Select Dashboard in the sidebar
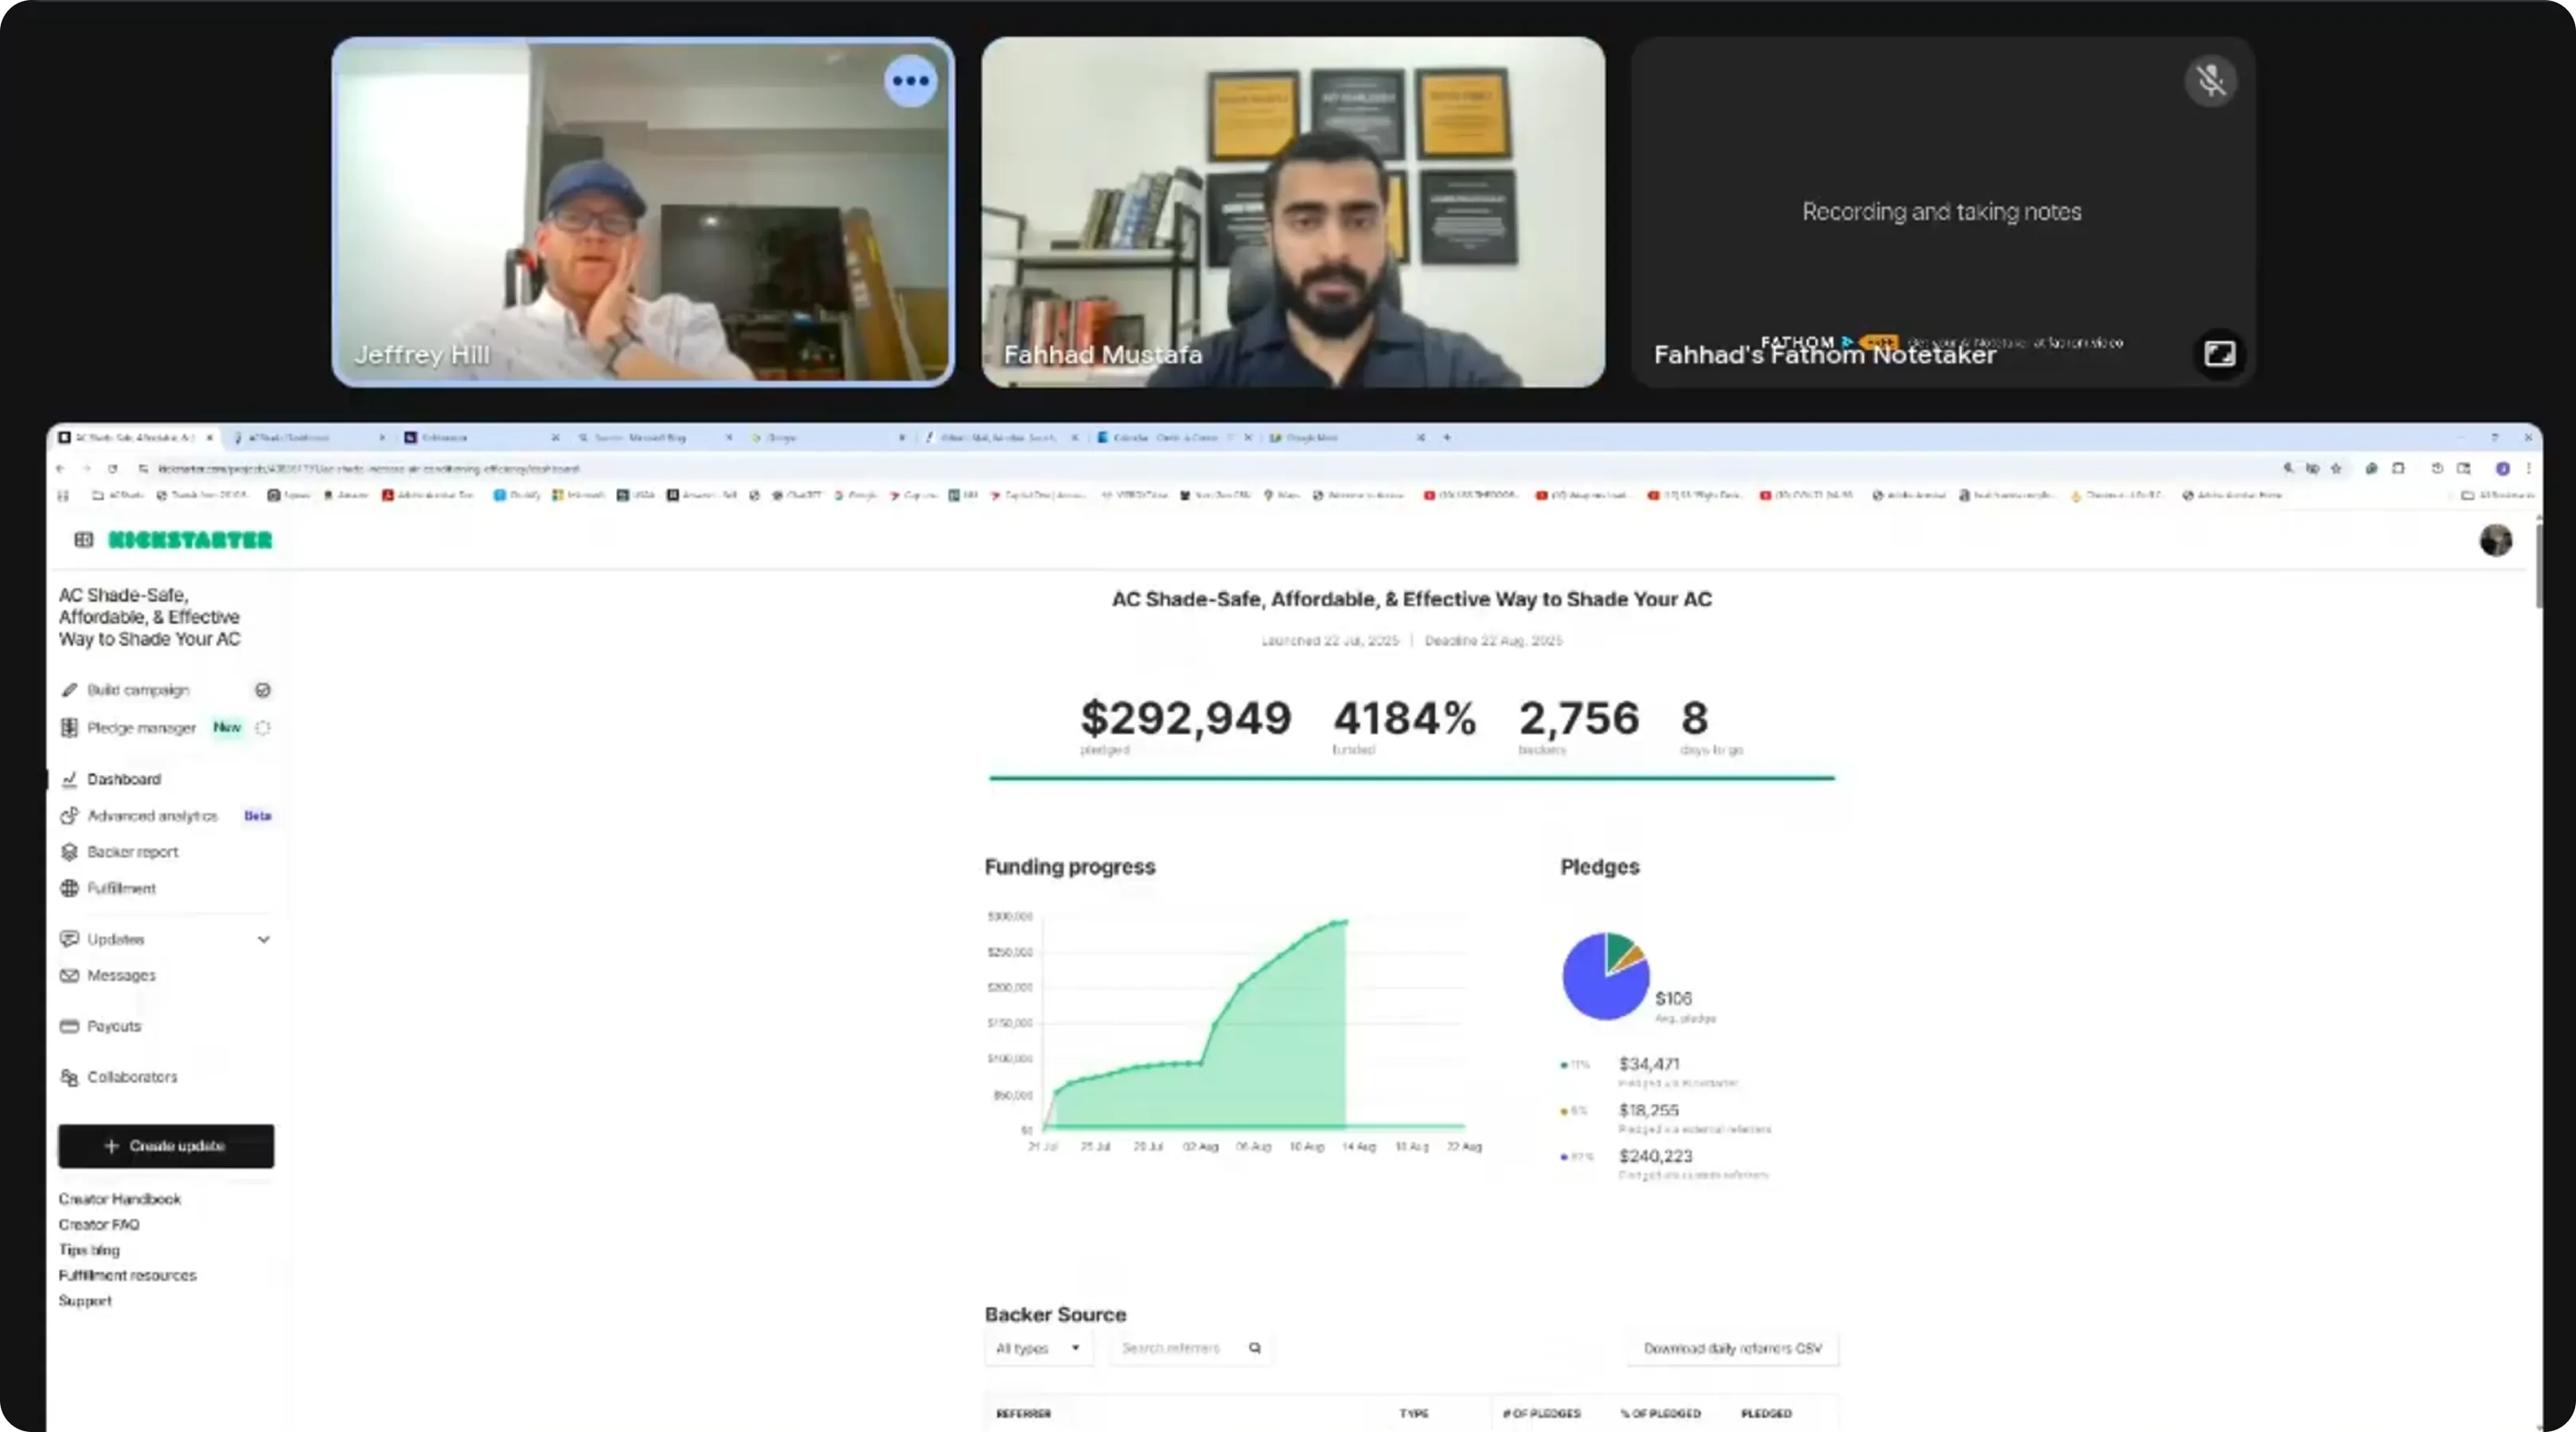The width and height of the screenshot is (2576, 1432). [124, 780]
